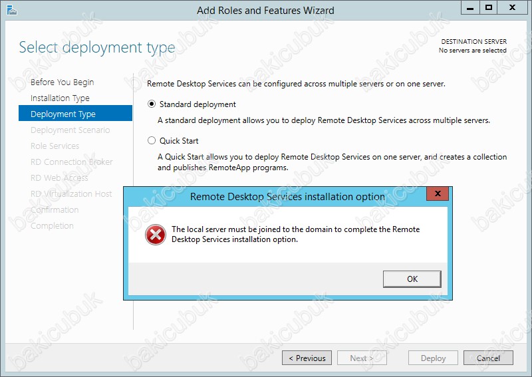Open the Confirmation step in the sidebar
The height and width of the screenshot is (377, 532).
coord(55,210)
